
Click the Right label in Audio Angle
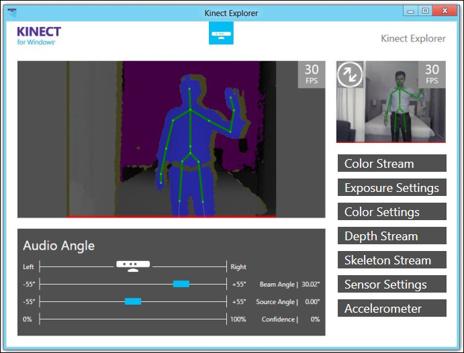[238, 266]
